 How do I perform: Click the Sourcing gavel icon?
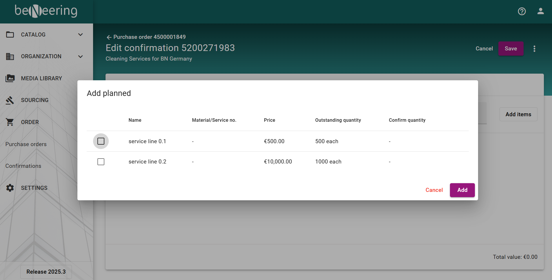click(10, 100)
